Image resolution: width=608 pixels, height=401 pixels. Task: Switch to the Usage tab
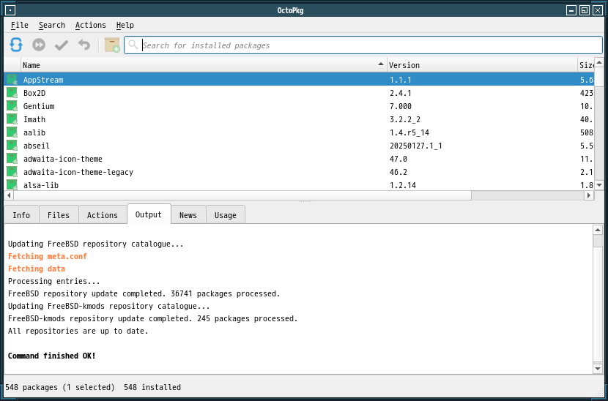click(226, 215)
